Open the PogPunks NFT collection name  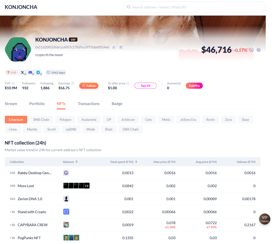(29, 238)
